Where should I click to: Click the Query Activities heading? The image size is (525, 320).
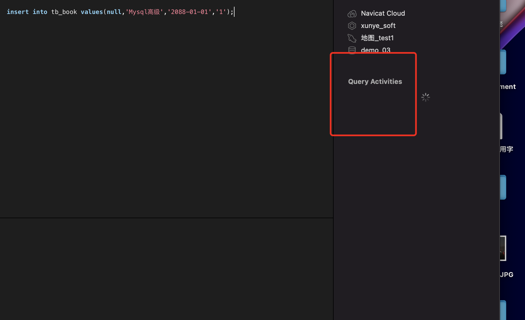click(375, 81)
